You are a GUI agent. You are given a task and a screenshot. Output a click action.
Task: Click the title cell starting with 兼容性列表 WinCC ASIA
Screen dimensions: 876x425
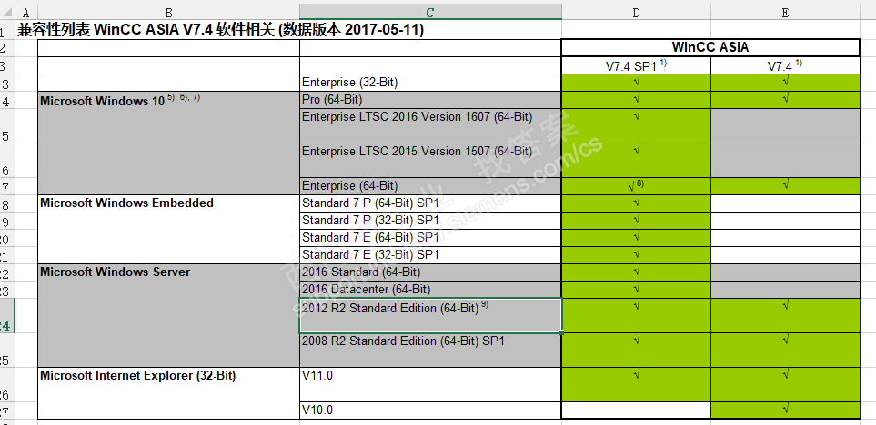[x=220, y=30]
